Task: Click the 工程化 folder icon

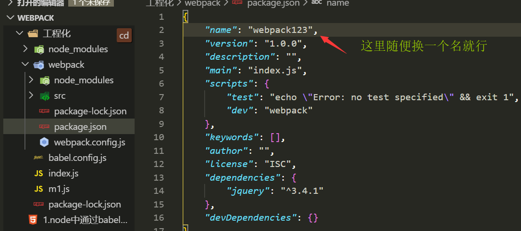Action: pos(33,33)
